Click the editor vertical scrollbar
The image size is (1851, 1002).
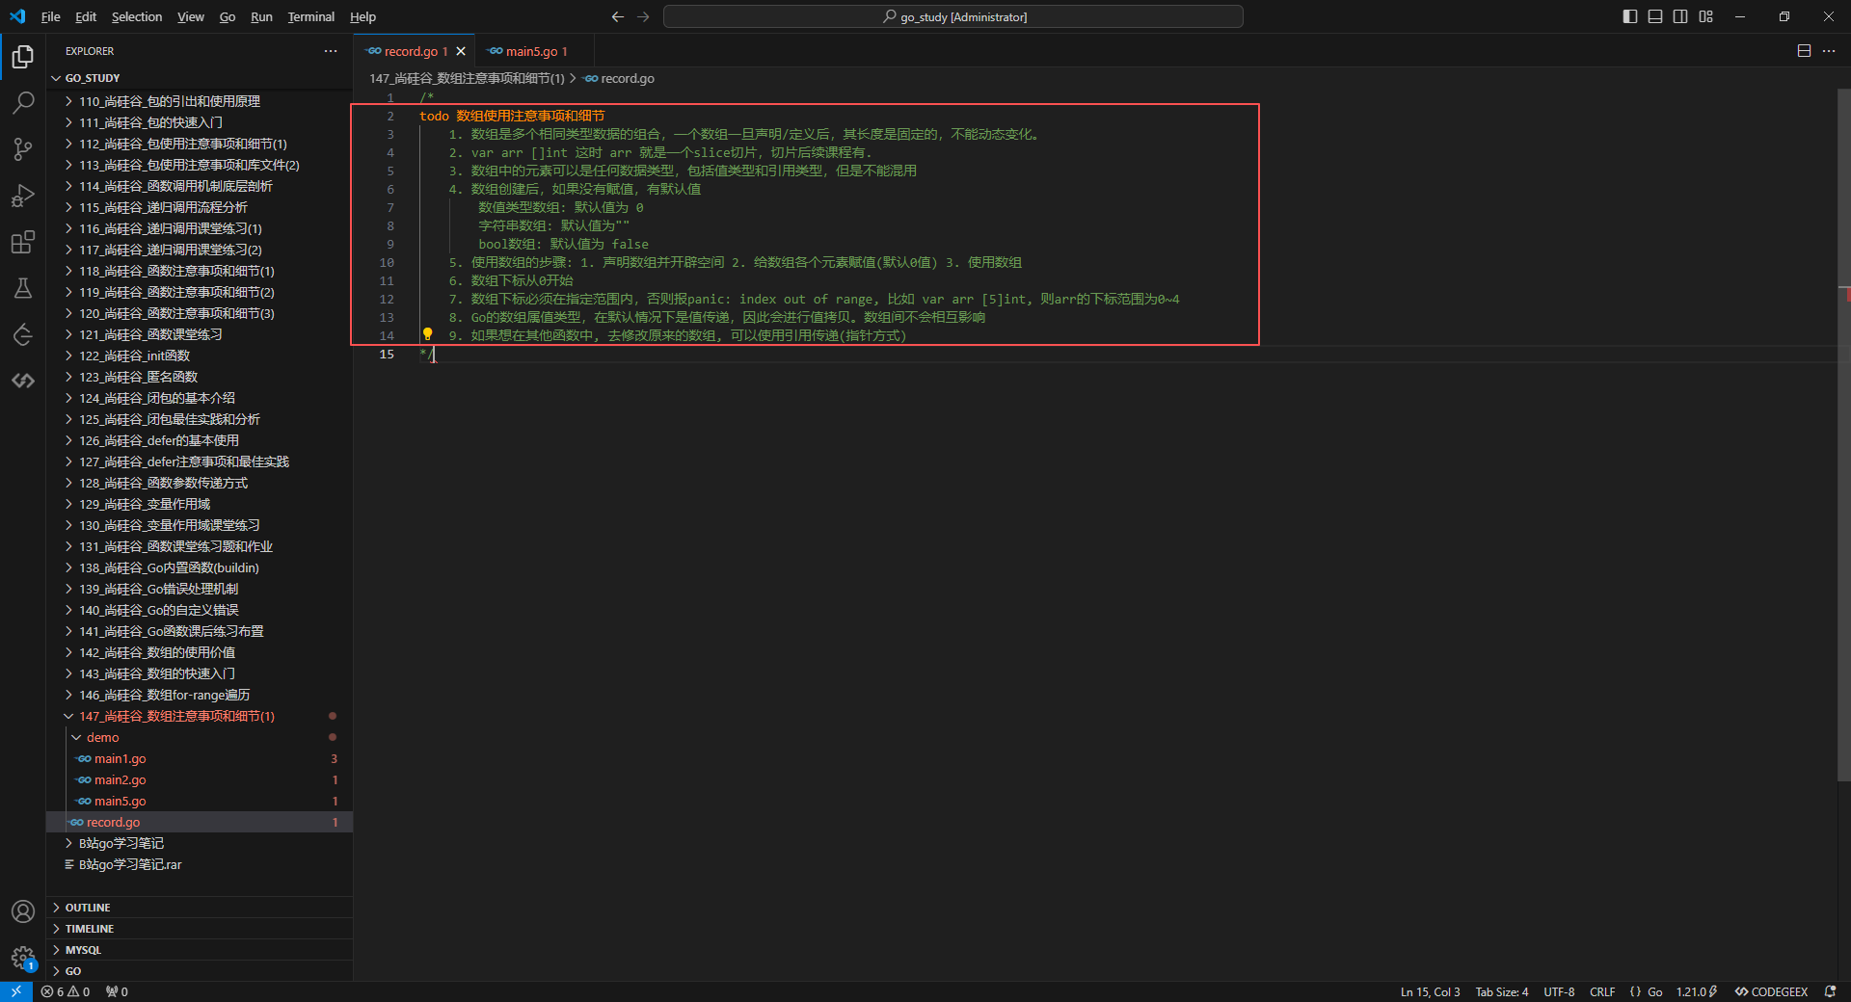click(1843, 434)
